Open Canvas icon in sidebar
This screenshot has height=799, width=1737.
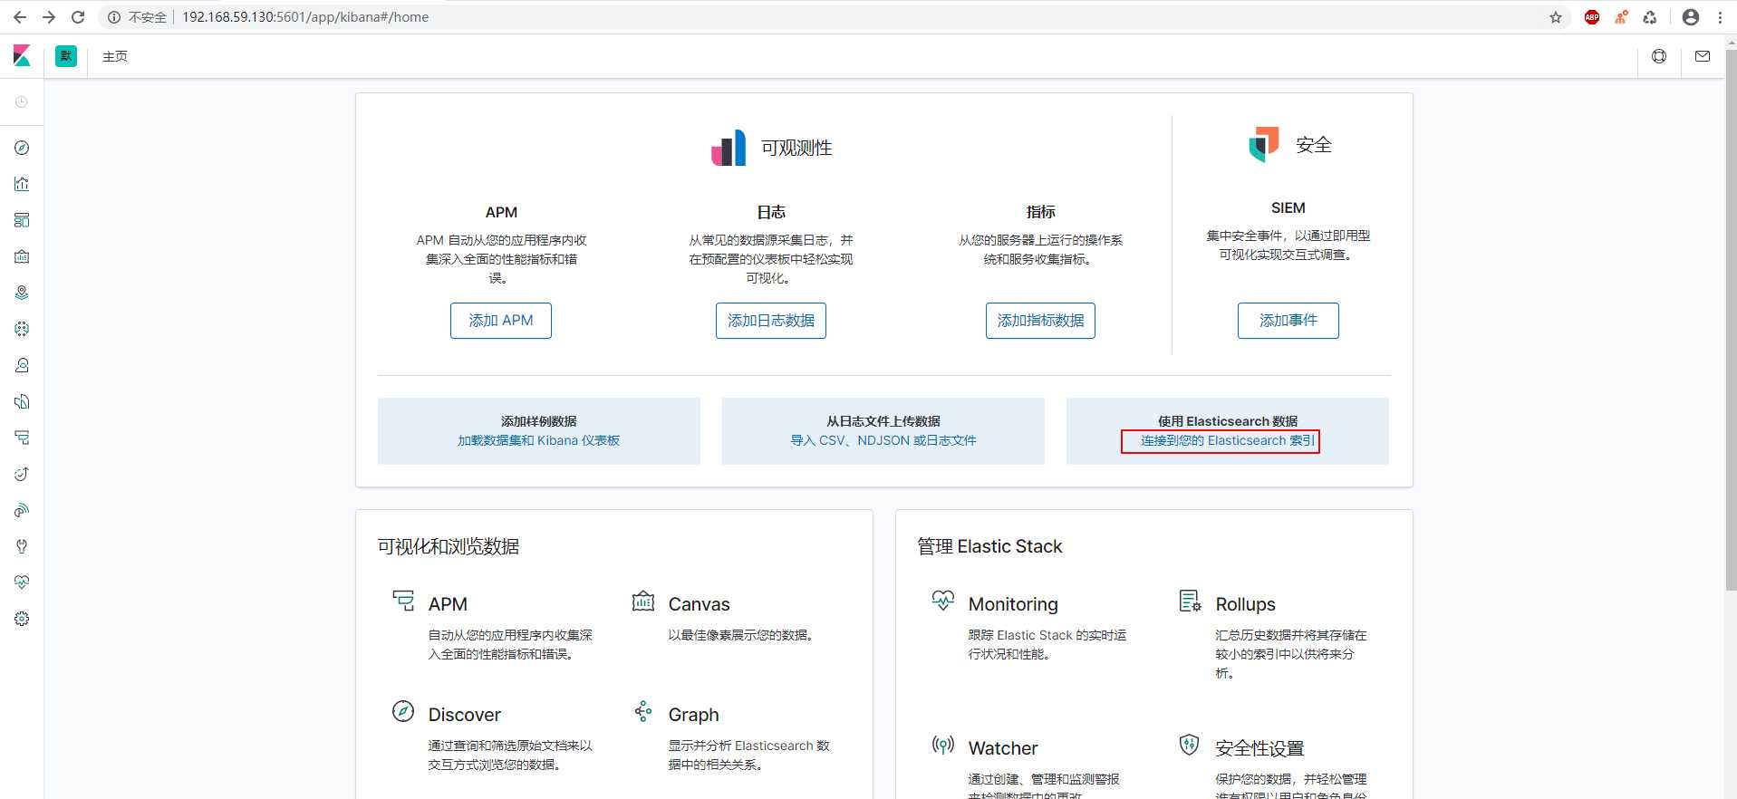point(22,256)
